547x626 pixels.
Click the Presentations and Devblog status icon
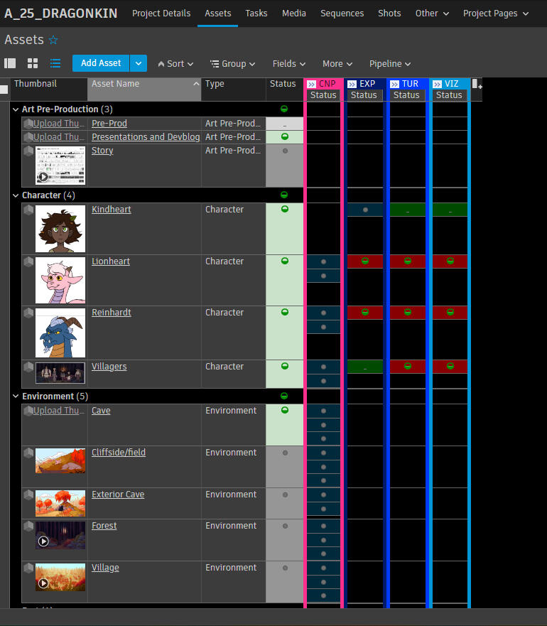point(285,137)
